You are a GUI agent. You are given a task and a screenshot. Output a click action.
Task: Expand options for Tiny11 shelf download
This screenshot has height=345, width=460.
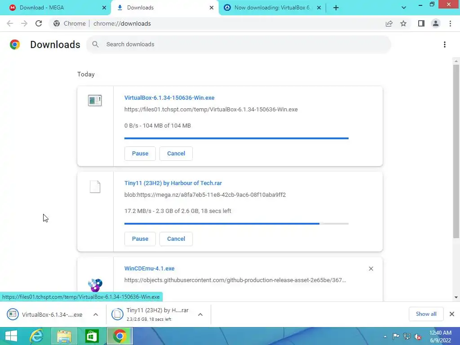tap(200, 314)
